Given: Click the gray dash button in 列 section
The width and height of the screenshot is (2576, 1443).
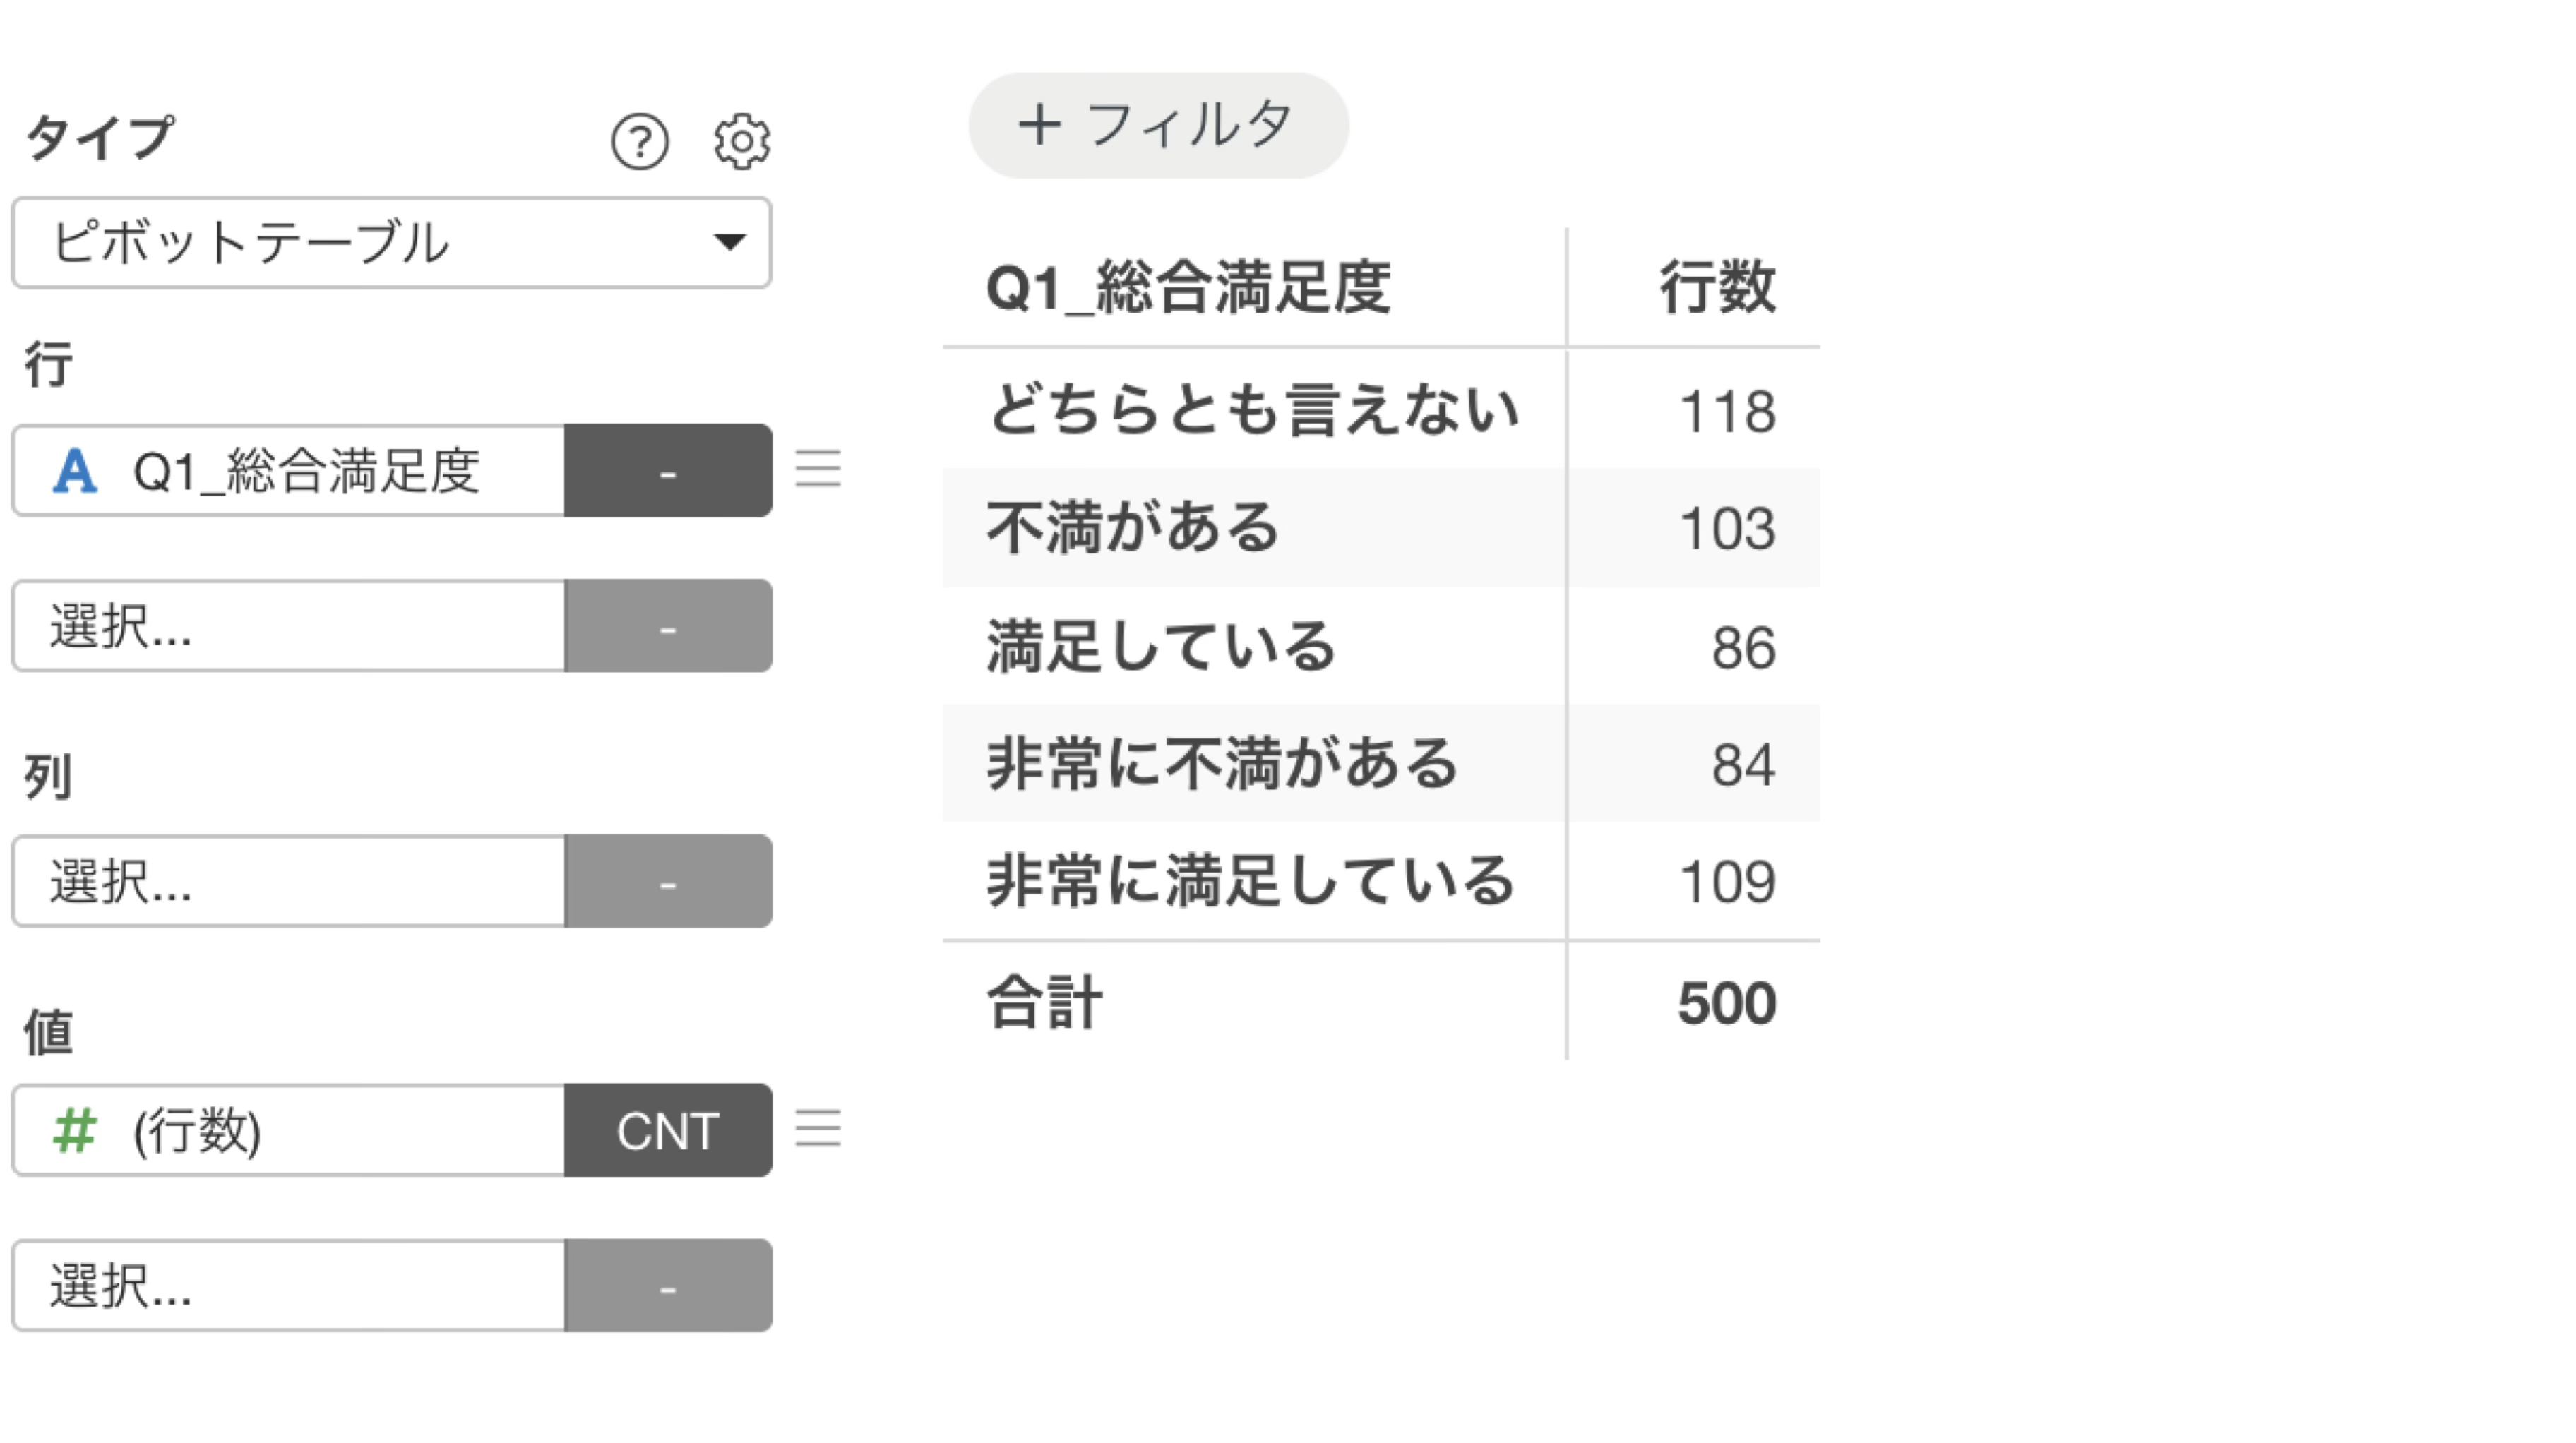Looking at the screenshot, I should pyautogui.click(x=668, y=881).
